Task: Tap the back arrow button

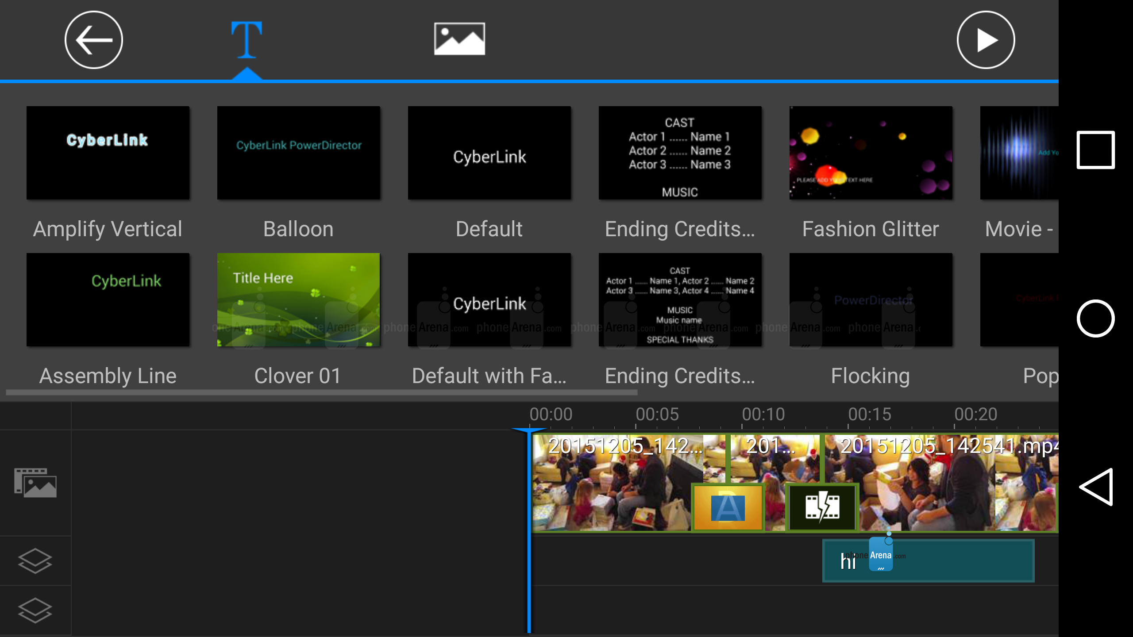Action: [x=93, y=40]
